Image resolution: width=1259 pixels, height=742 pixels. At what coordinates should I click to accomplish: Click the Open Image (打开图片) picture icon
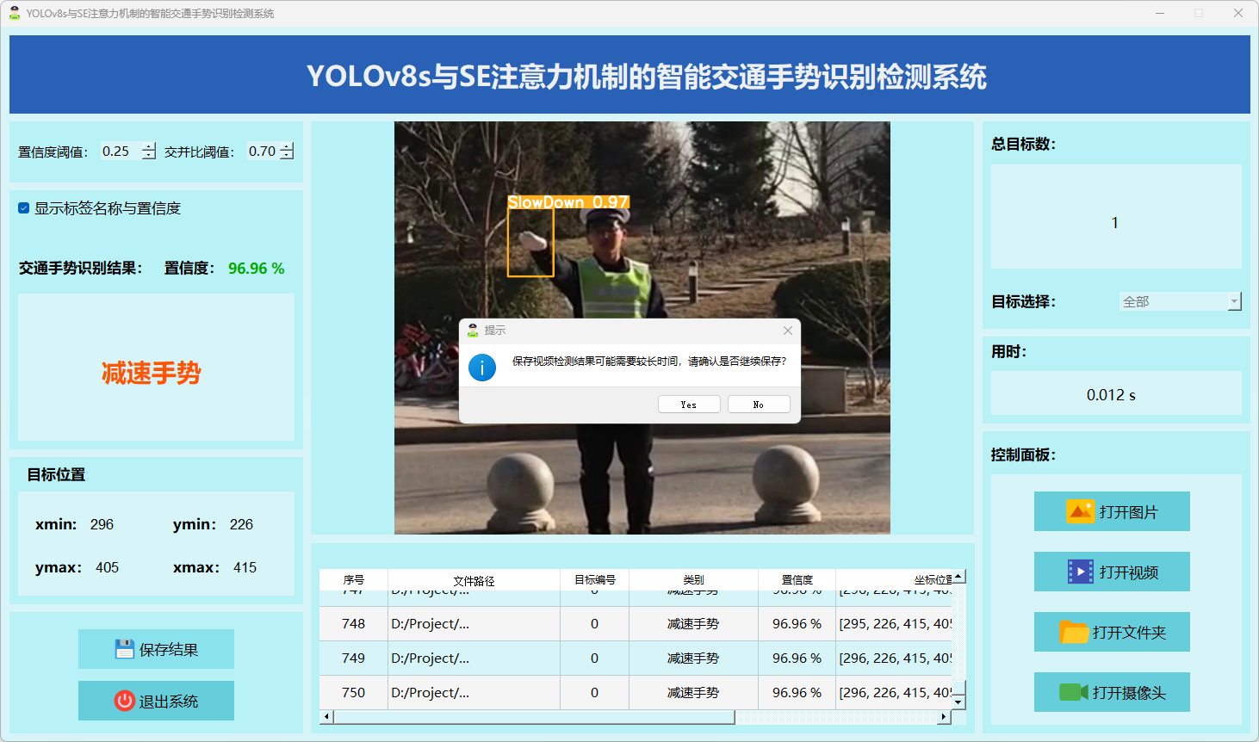point(1080,511)
